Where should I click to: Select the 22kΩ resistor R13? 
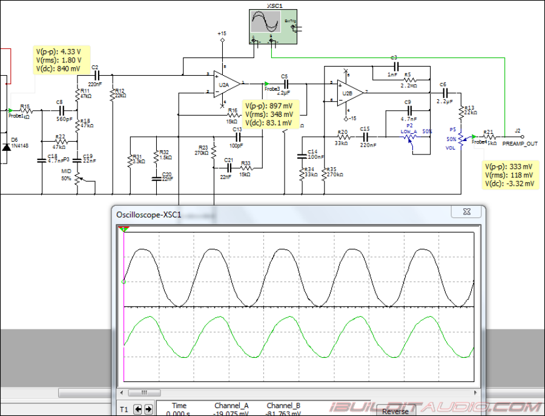462,112
